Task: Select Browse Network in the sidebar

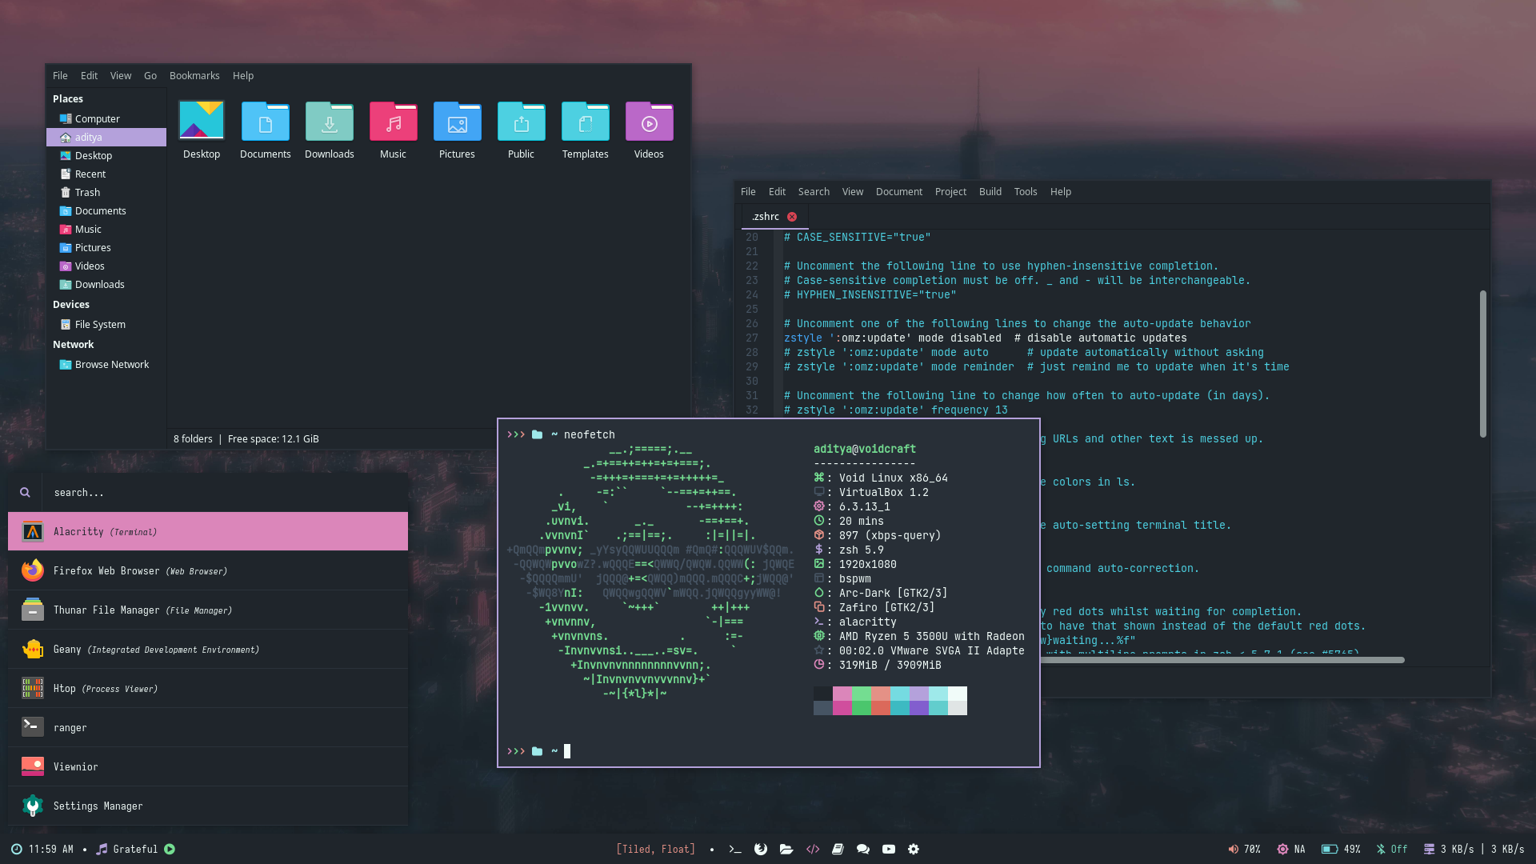Action: pyautogui.click(x=111, y=364)
